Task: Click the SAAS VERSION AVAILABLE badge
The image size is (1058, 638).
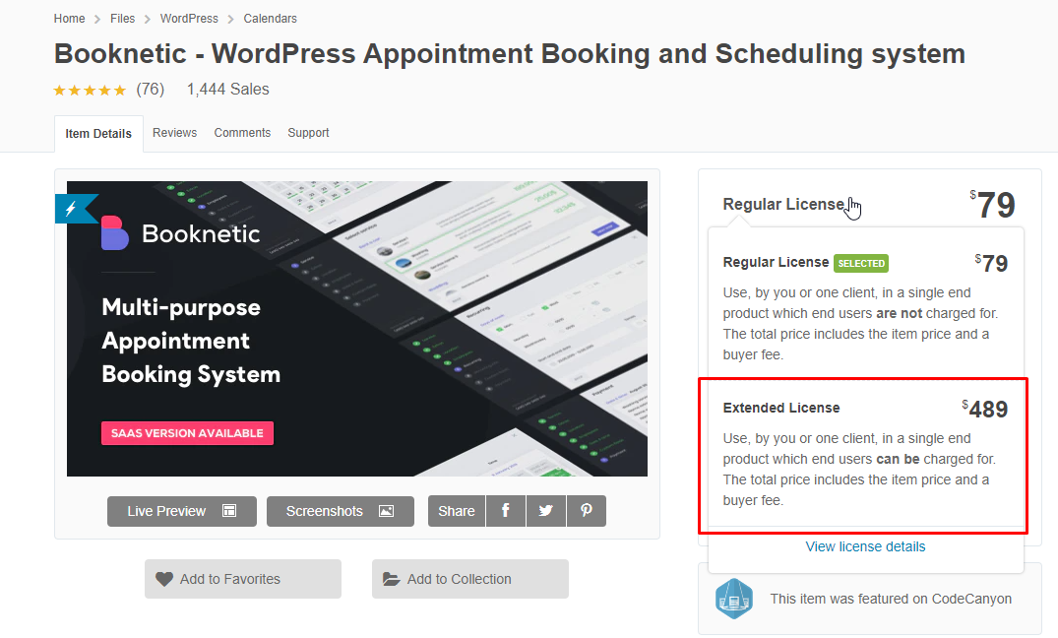Action: 188,433
